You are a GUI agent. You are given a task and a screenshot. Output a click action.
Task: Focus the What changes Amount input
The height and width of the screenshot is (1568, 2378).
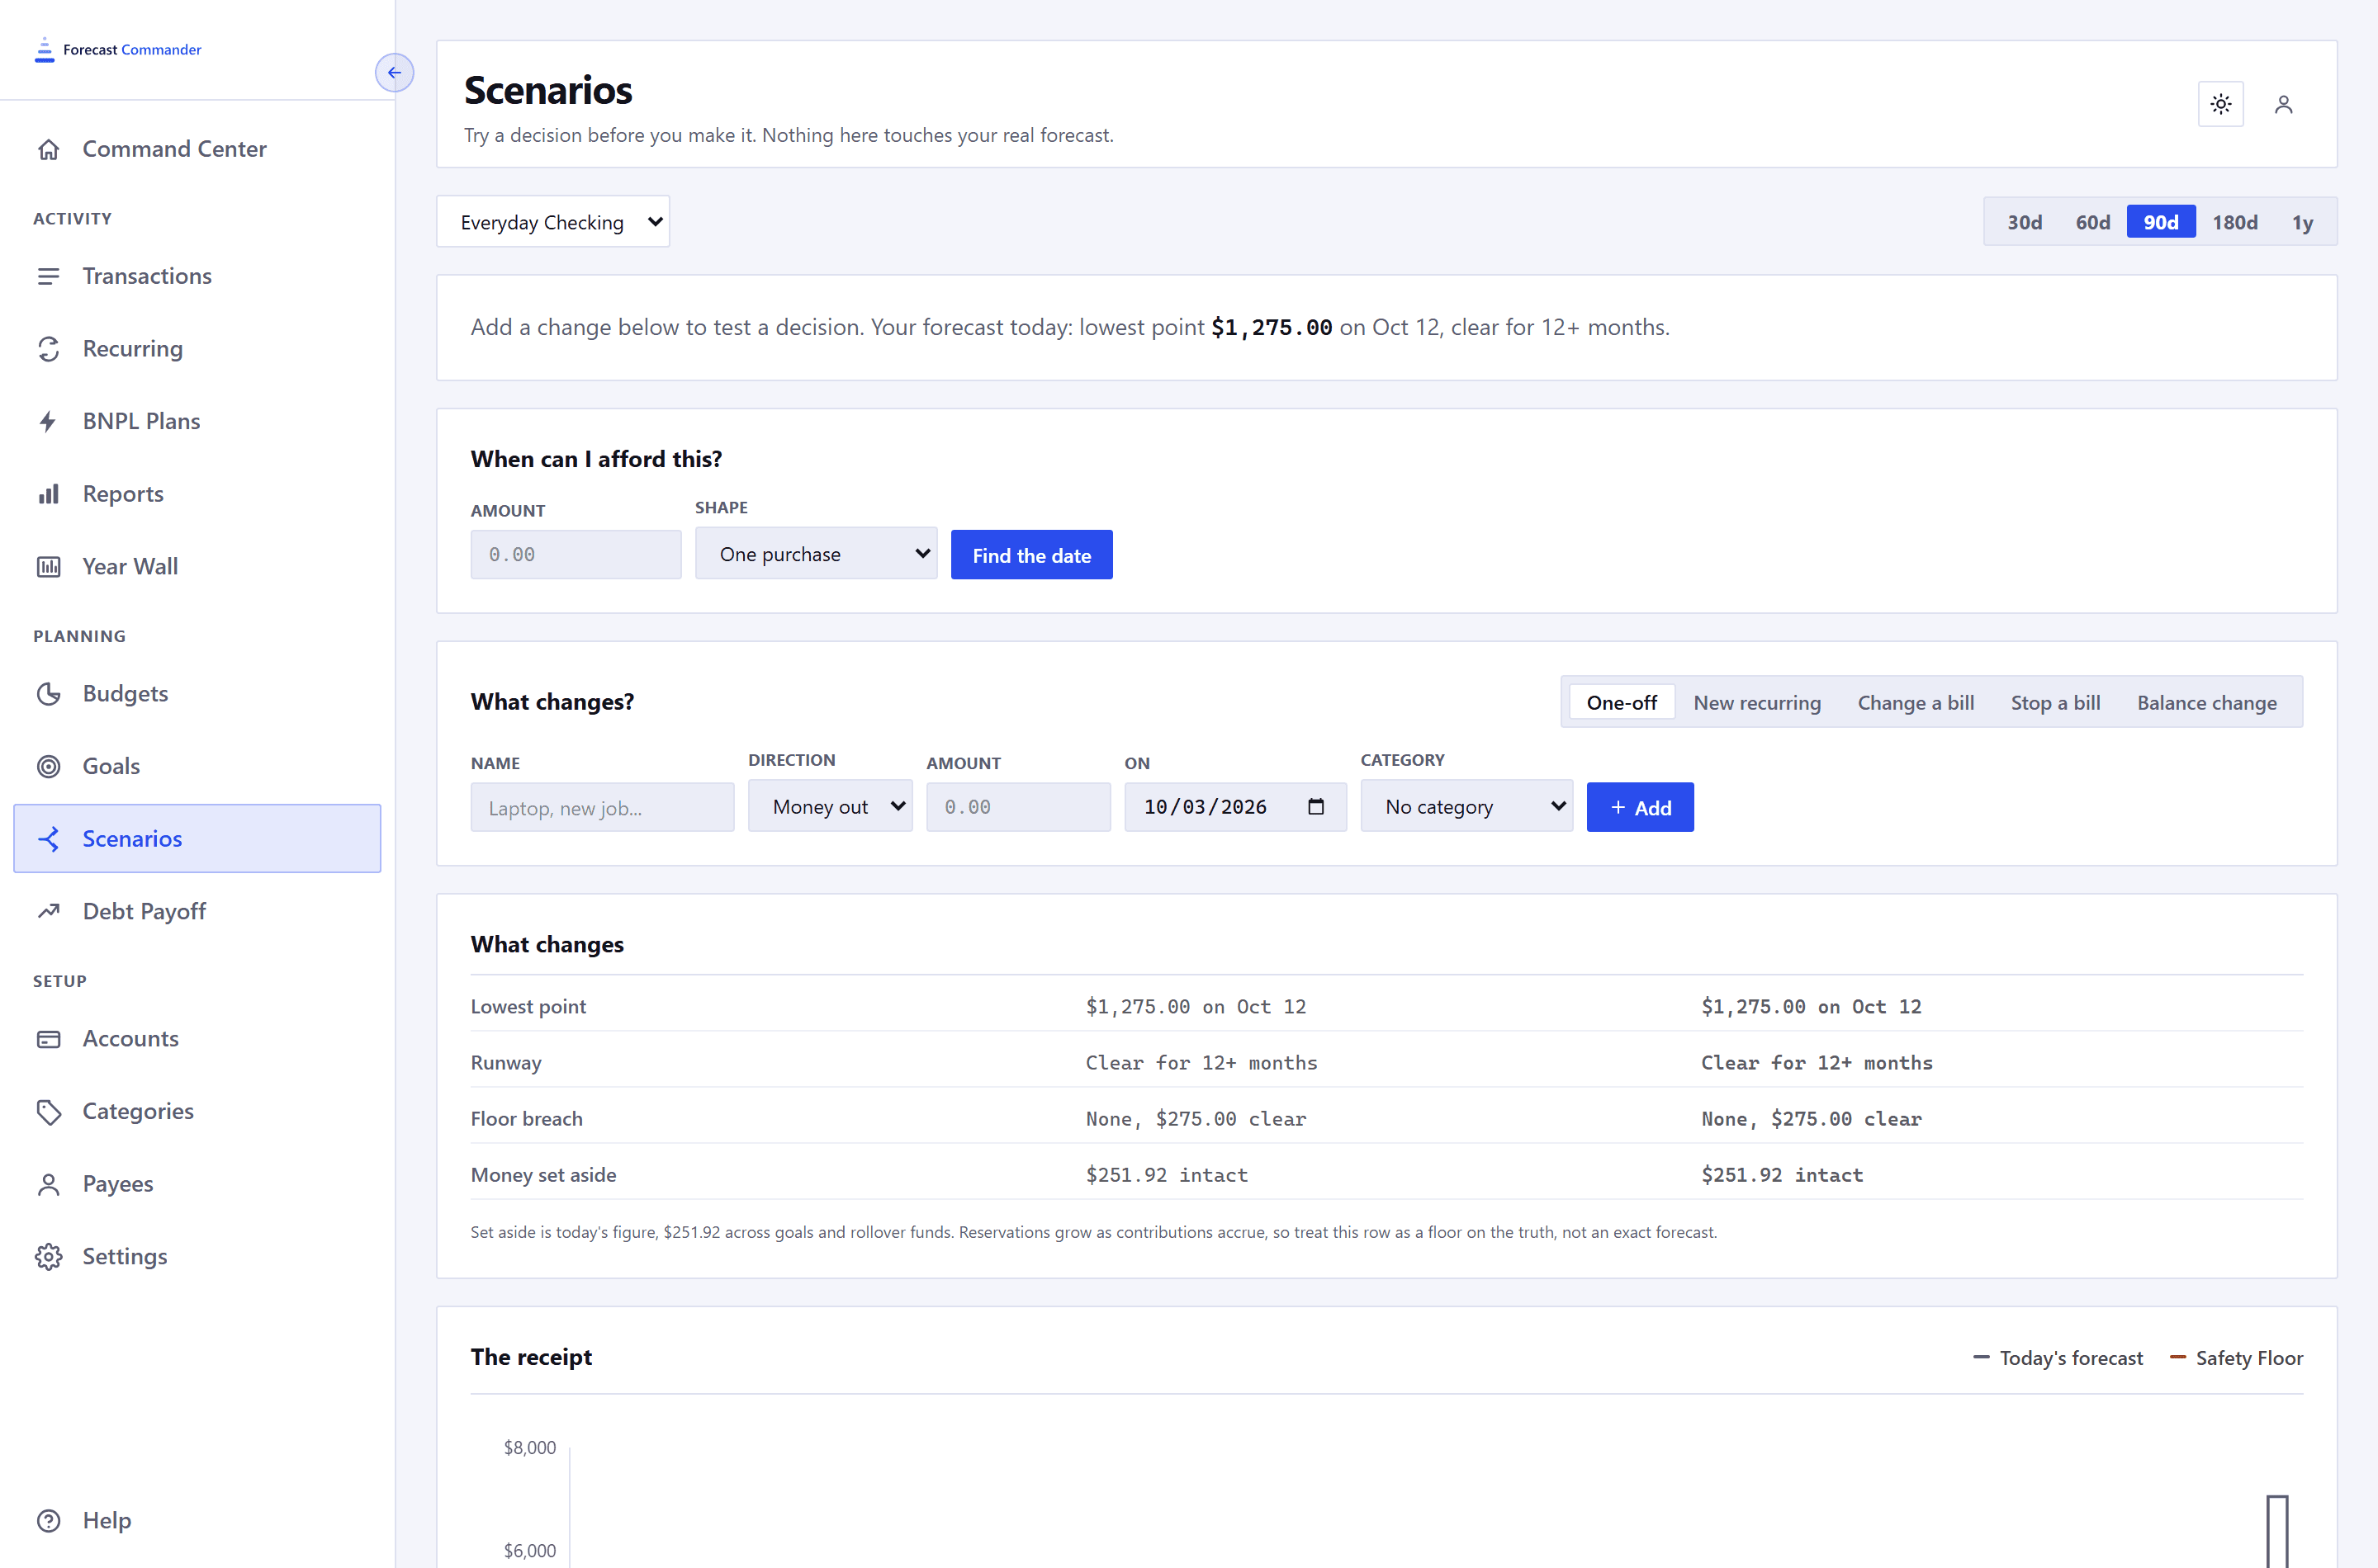click(1017, 807)
